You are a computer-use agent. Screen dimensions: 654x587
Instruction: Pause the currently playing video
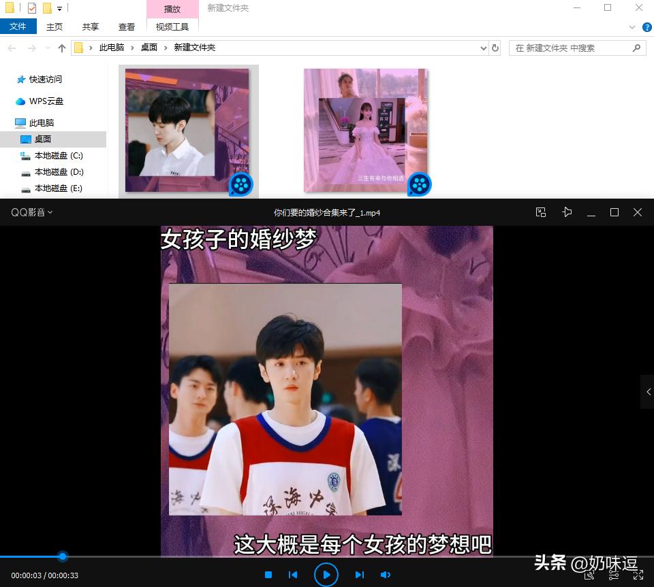pyautogui.click(x=326, y=575)
